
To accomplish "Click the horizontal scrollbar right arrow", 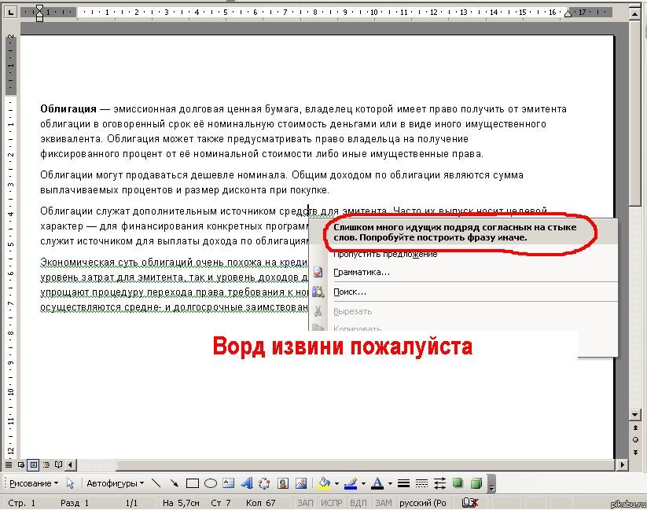I will (623, 465).
